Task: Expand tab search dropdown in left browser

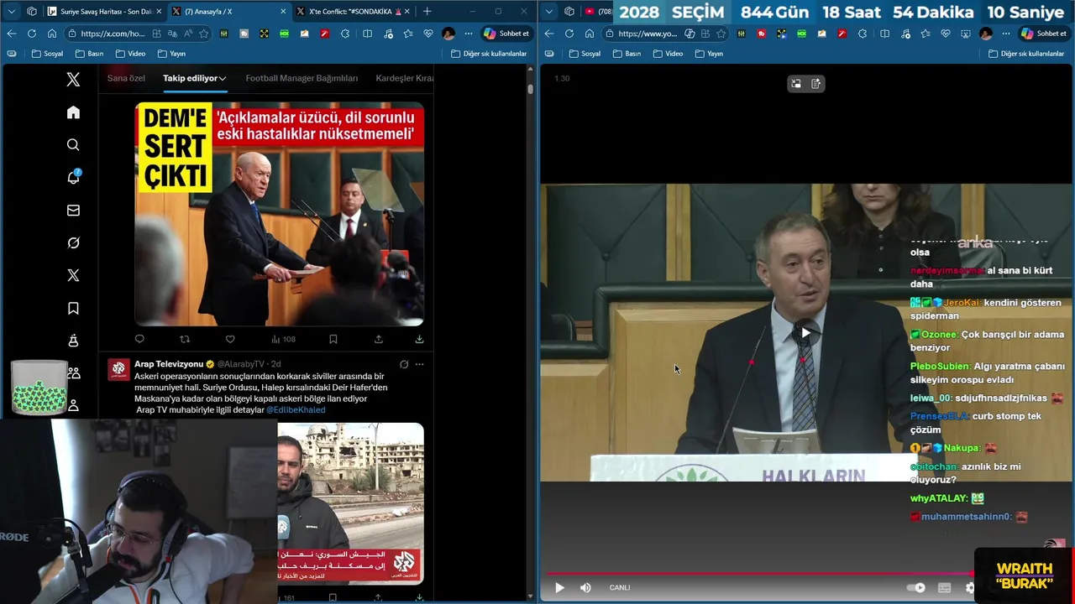Action: pyautogui.click(x=12, y=12)
